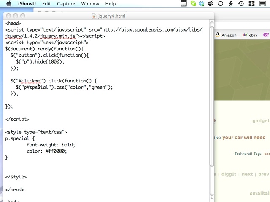
Task: Open the eBay bookmark in the browser window
Action: 250,35
